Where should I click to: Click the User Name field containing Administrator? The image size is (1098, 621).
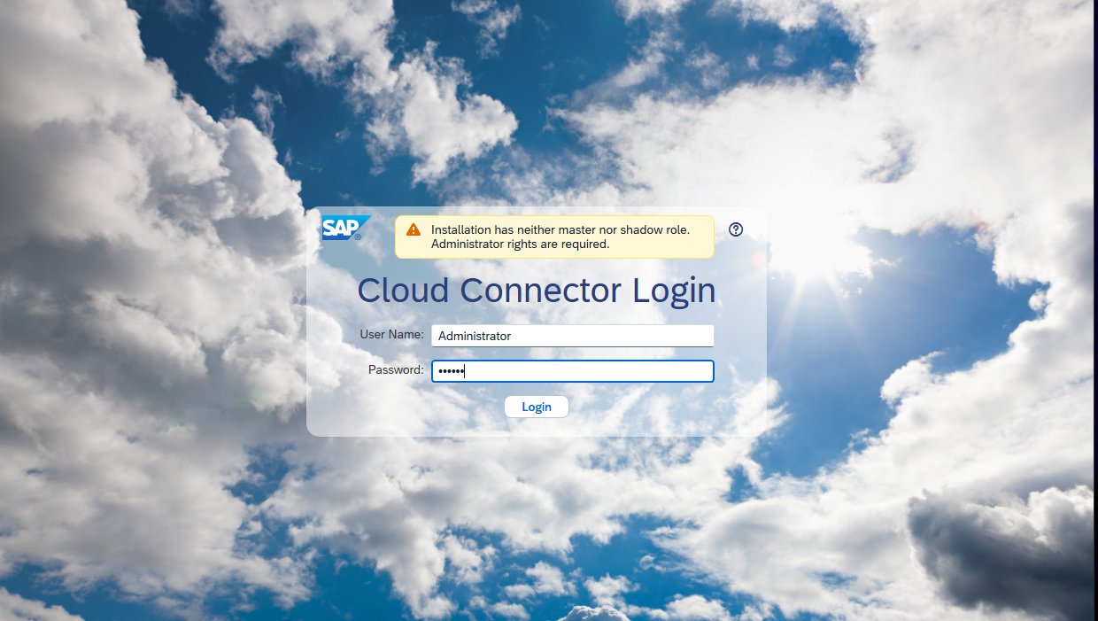[x=573, y=336]
